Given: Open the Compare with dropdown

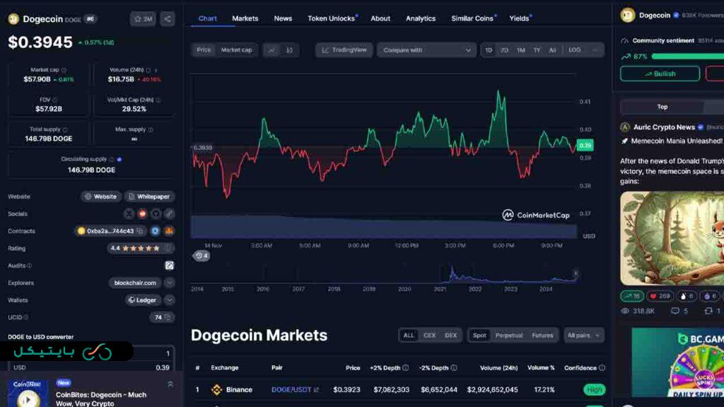Looking at the screenshot, I should [427, 50].
